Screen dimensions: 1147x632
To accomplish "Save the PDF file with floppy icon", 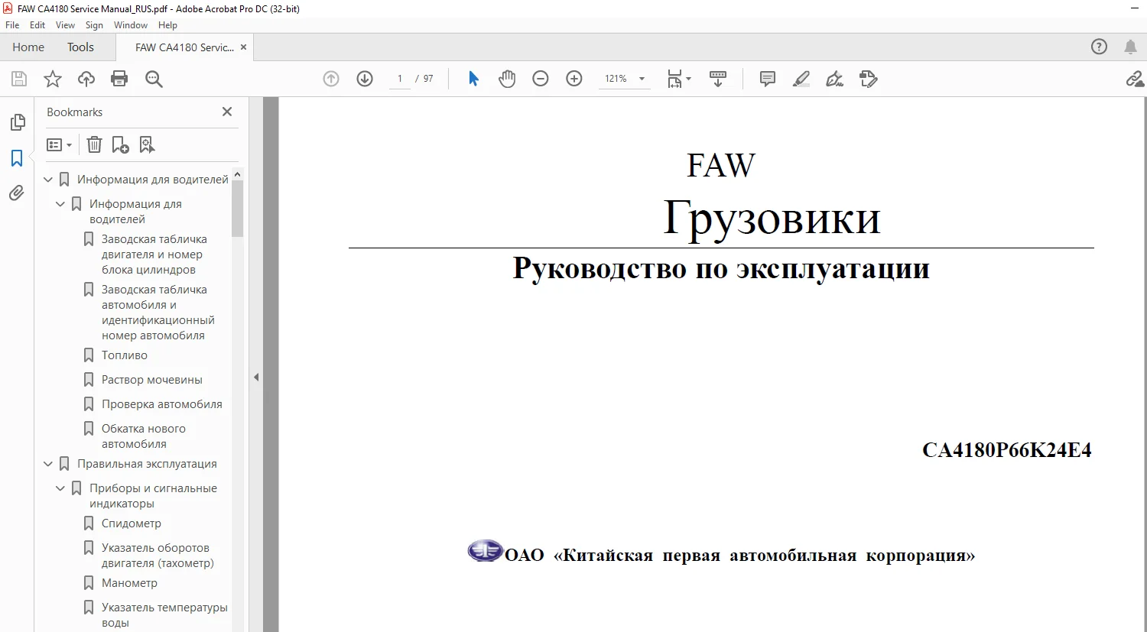I will (19, 79).
